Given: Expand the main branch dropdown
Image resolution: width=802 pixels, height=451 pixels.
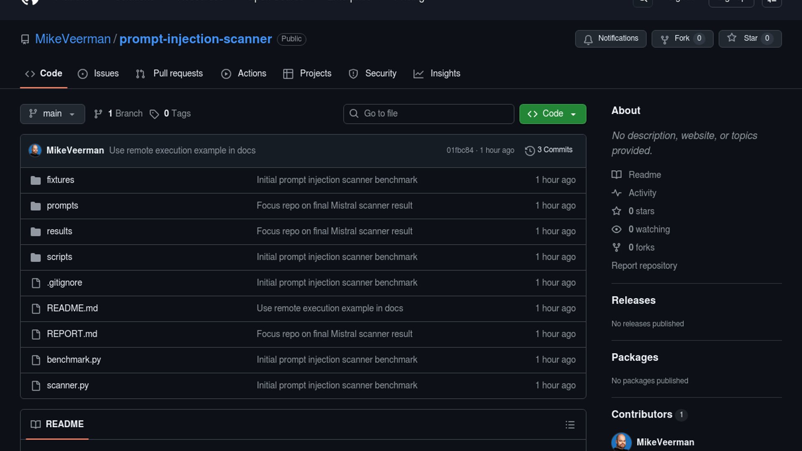Looking at the screenshot, I should pos(52,114).
